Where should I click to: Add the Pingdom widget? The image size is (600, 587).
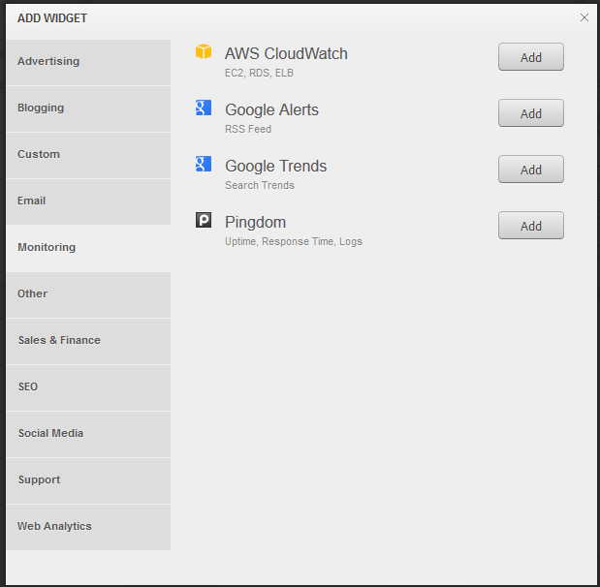tap(531, 226)
